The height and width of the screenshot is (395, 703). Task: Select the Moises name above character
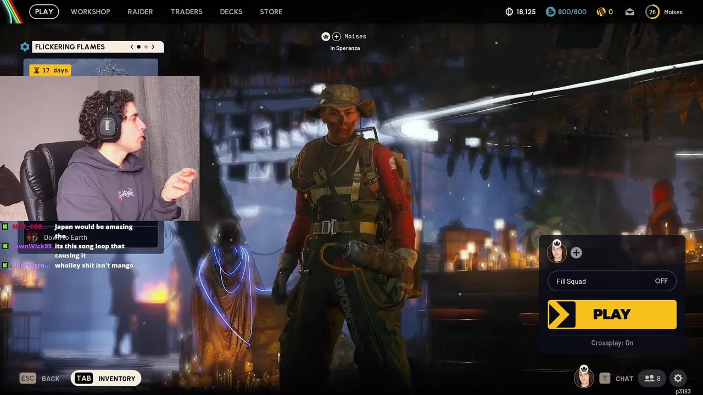pyautogui.click(x=355, y=36)
